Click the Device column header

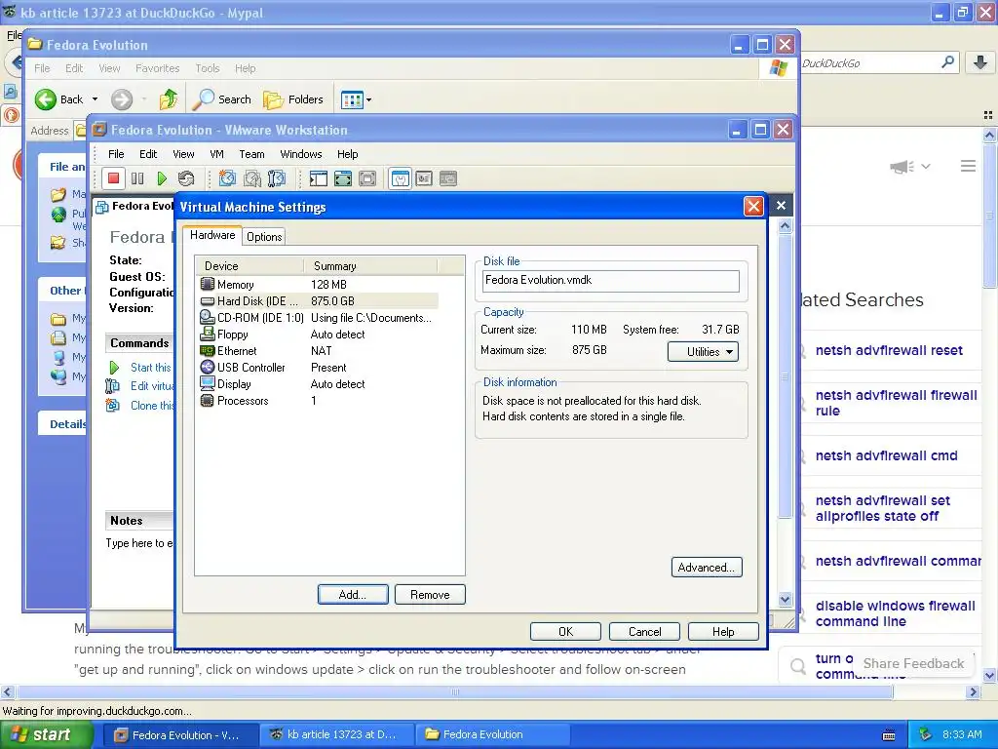pyautogui.click(x=249, y=266)
